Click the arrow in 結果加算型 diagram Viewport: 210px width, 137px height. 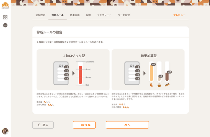point(144,73)
